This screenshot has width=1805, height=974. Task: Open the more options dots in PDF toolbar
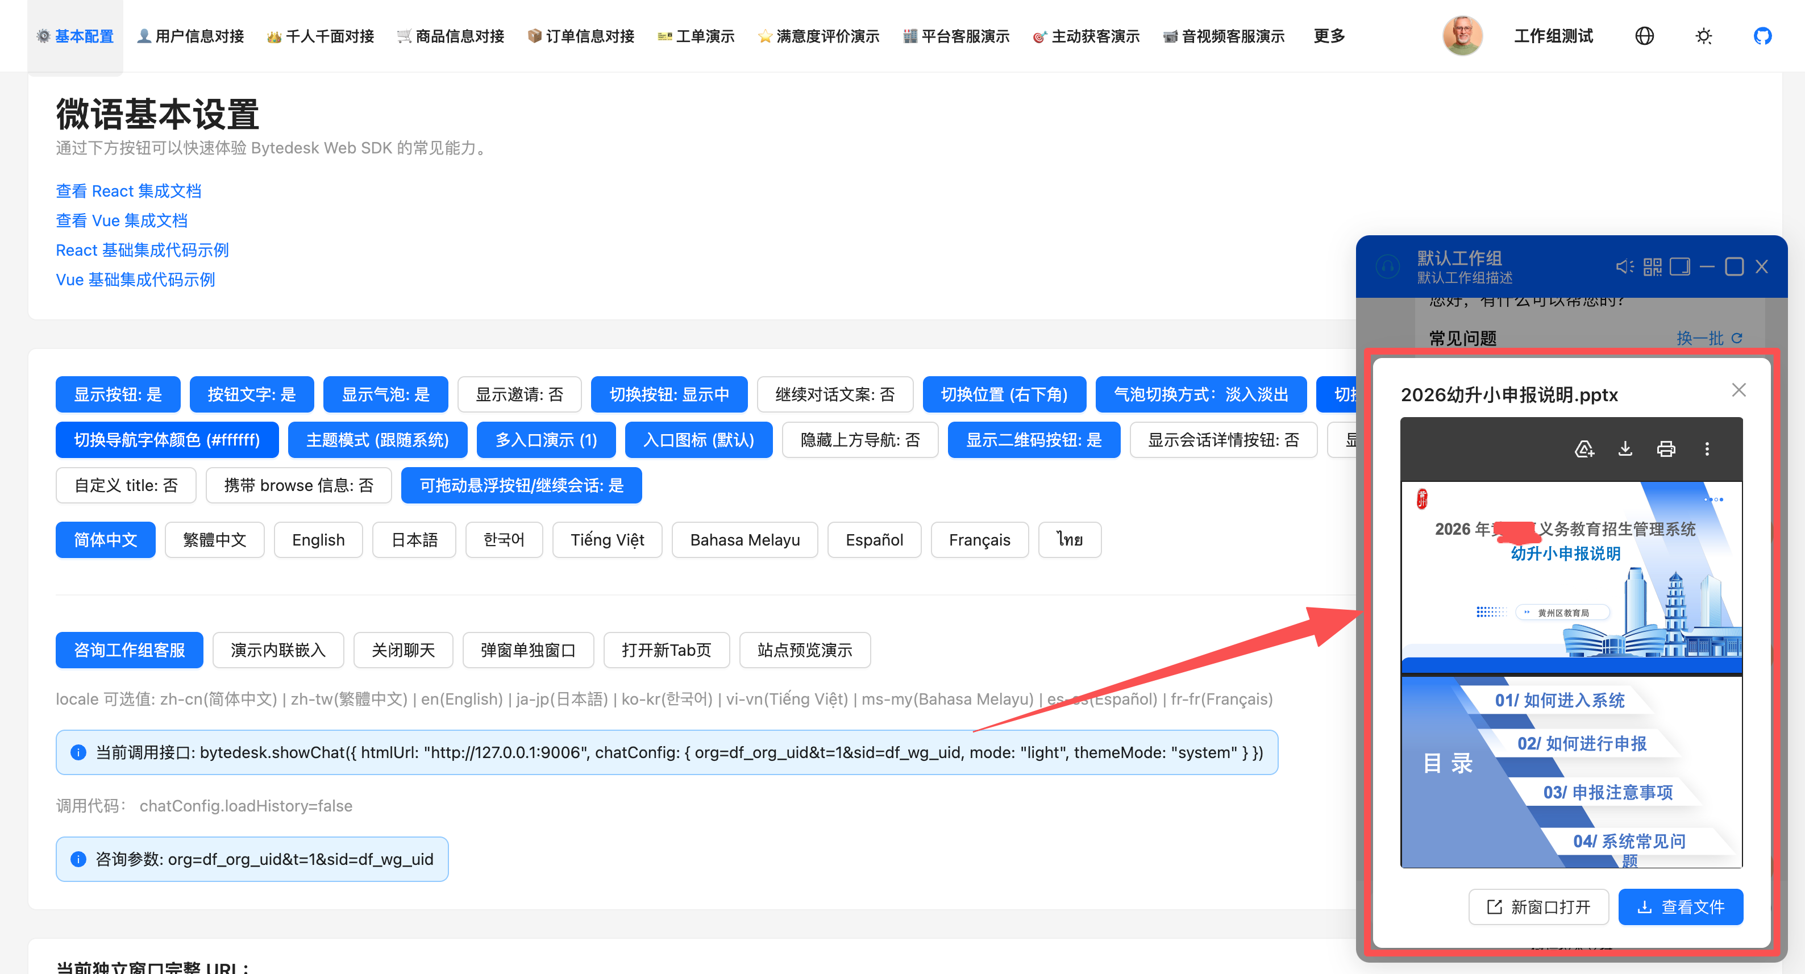(x=1706, y=449)
